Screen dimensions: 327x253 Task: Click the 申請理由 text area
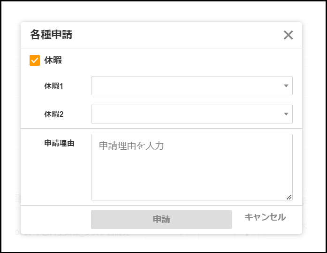(192, 167)
